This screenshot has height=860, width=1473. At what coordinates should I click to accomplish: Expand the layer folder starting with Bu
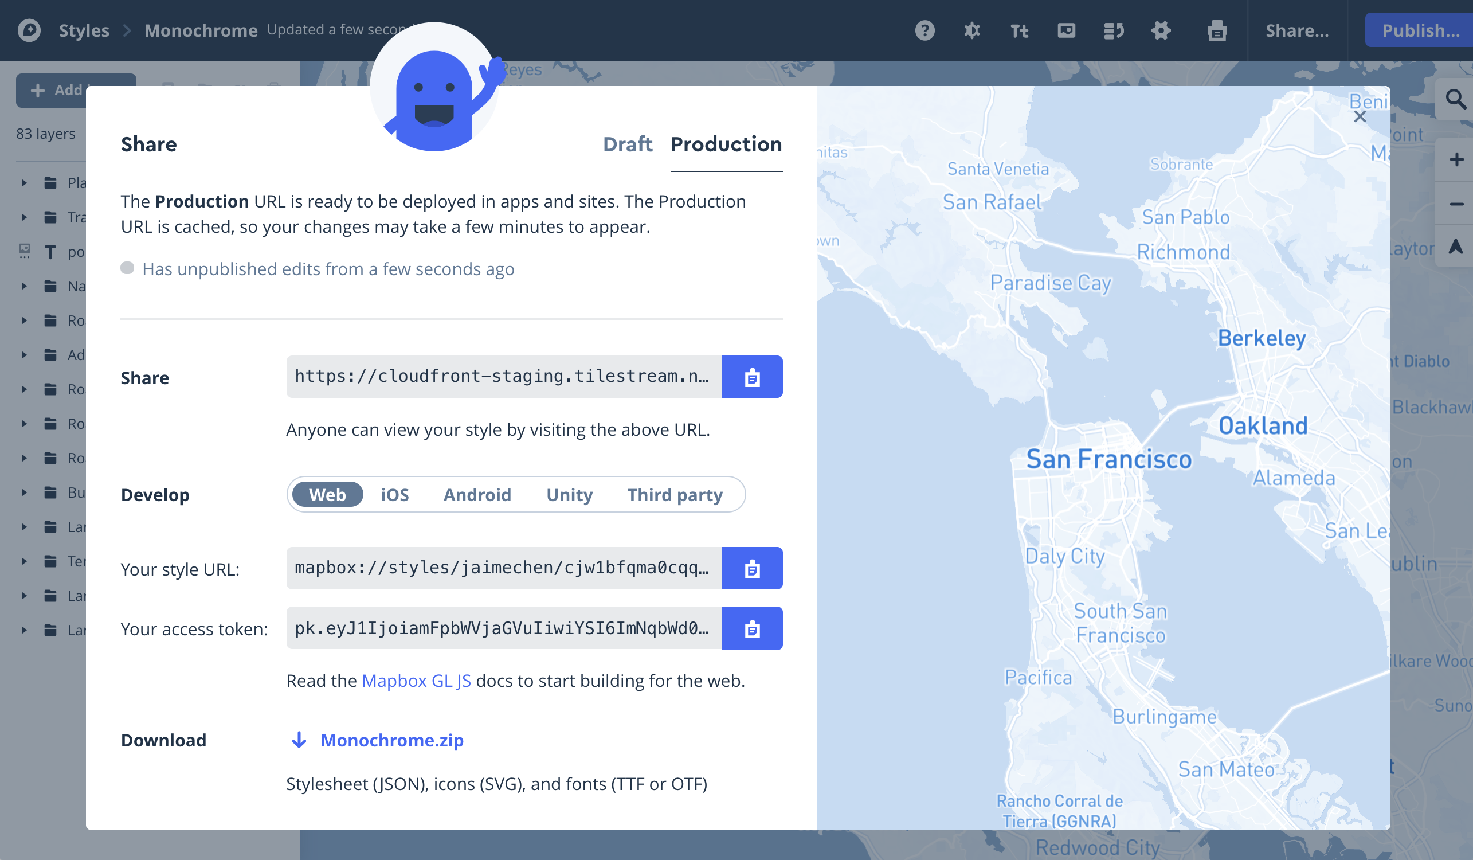click(x=24, y=492)
